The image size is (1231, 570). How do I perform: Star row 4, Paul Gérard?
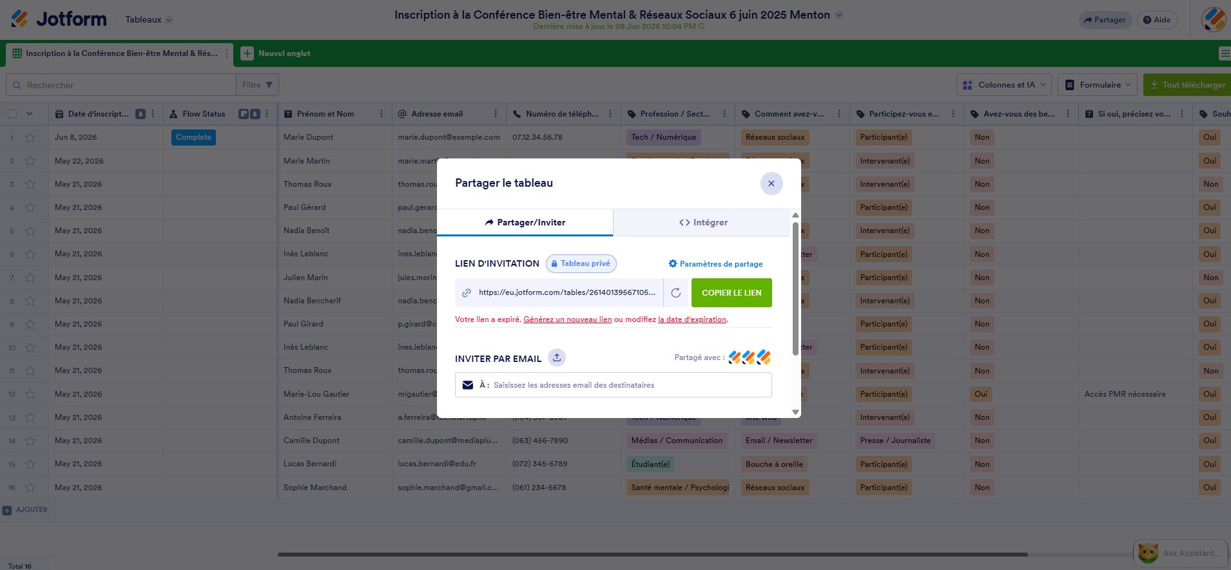point(30,207)
